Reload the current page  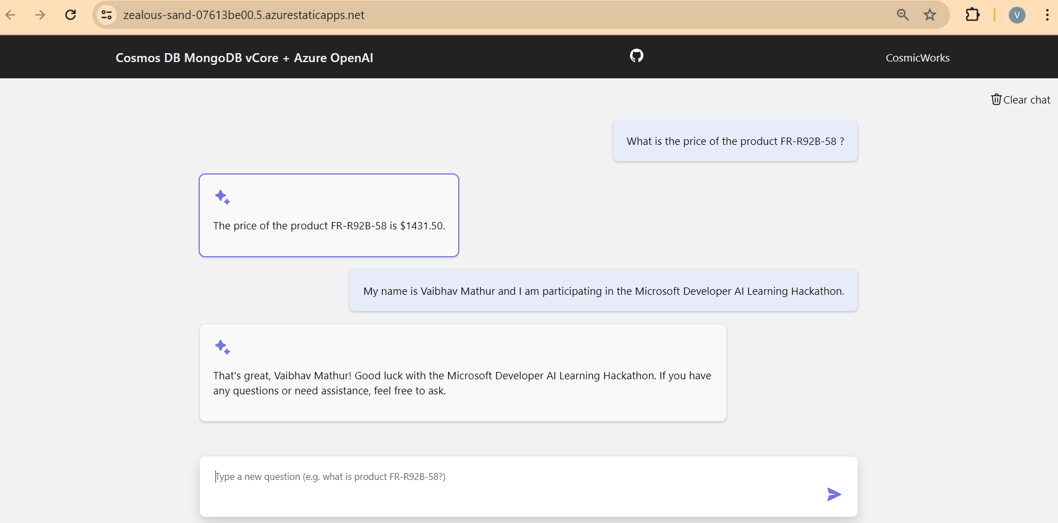coord(70,15)
